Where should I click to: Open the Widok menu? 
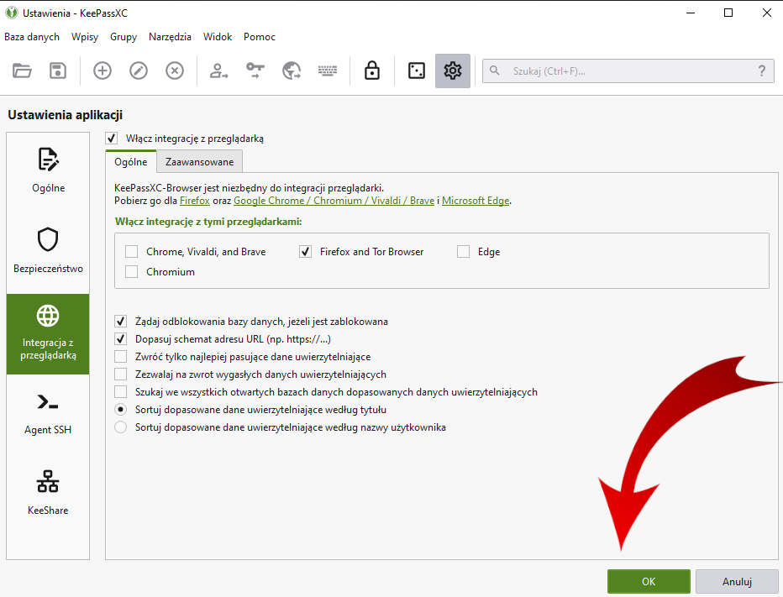click(x=218, y=37)
